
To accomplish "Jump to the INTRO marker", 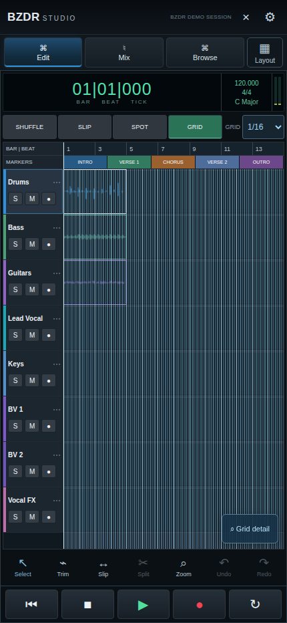I will tap(85, 162).
